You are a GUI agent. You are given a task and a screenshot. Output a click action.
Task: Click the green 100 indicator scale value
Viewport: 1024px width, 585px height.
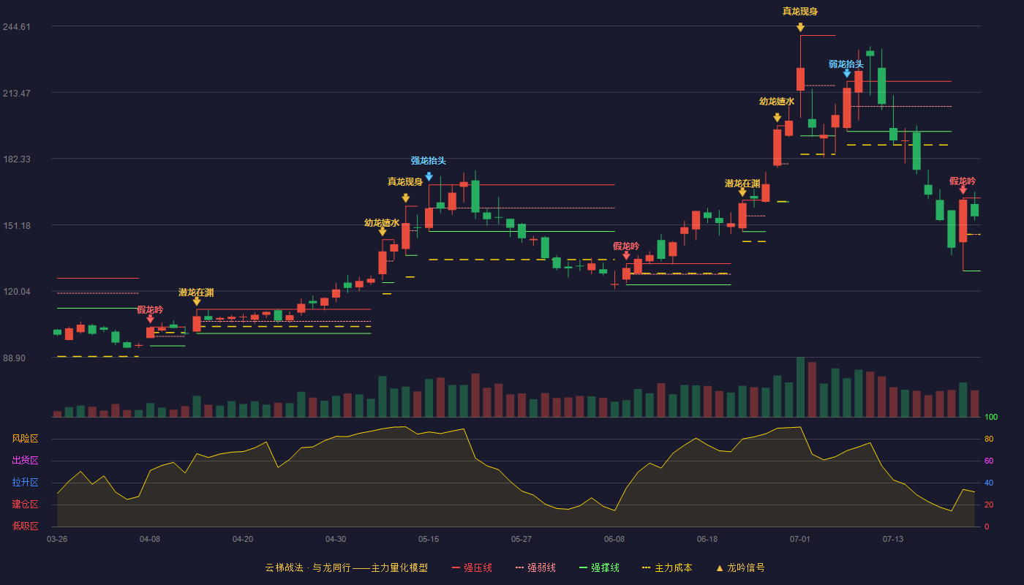pos(991,417)
